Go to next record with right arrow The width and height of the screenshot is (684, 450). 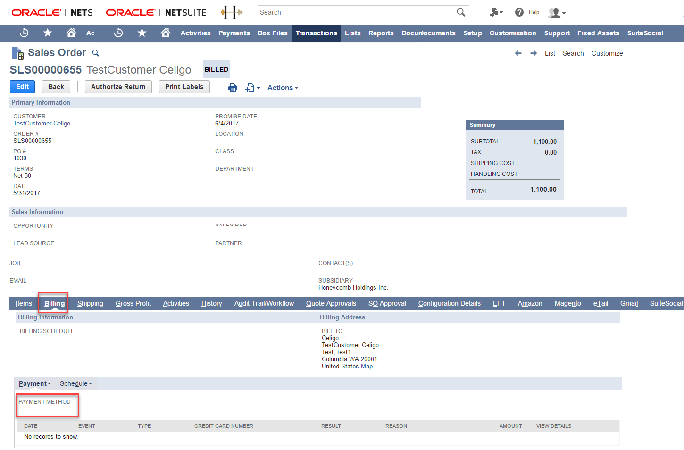click(534, 53)
